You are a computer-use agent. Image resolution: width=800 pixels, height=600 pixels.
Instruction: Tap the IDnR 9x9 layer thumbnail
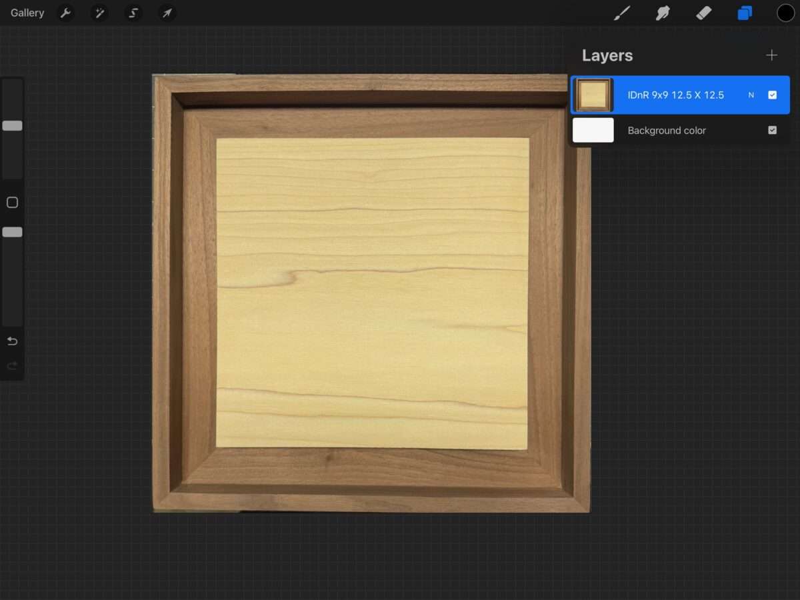[x=593, y=95]
